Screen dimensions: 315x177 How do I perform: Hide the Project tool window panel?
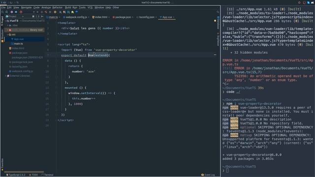point(42,16)
